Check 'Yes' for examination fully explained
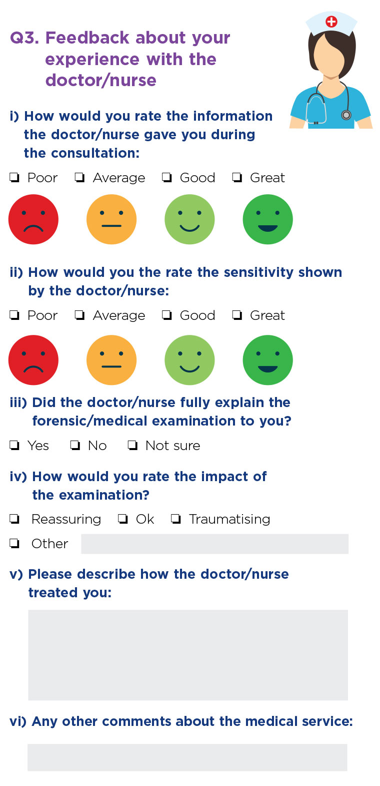 (x=14, y=446)
